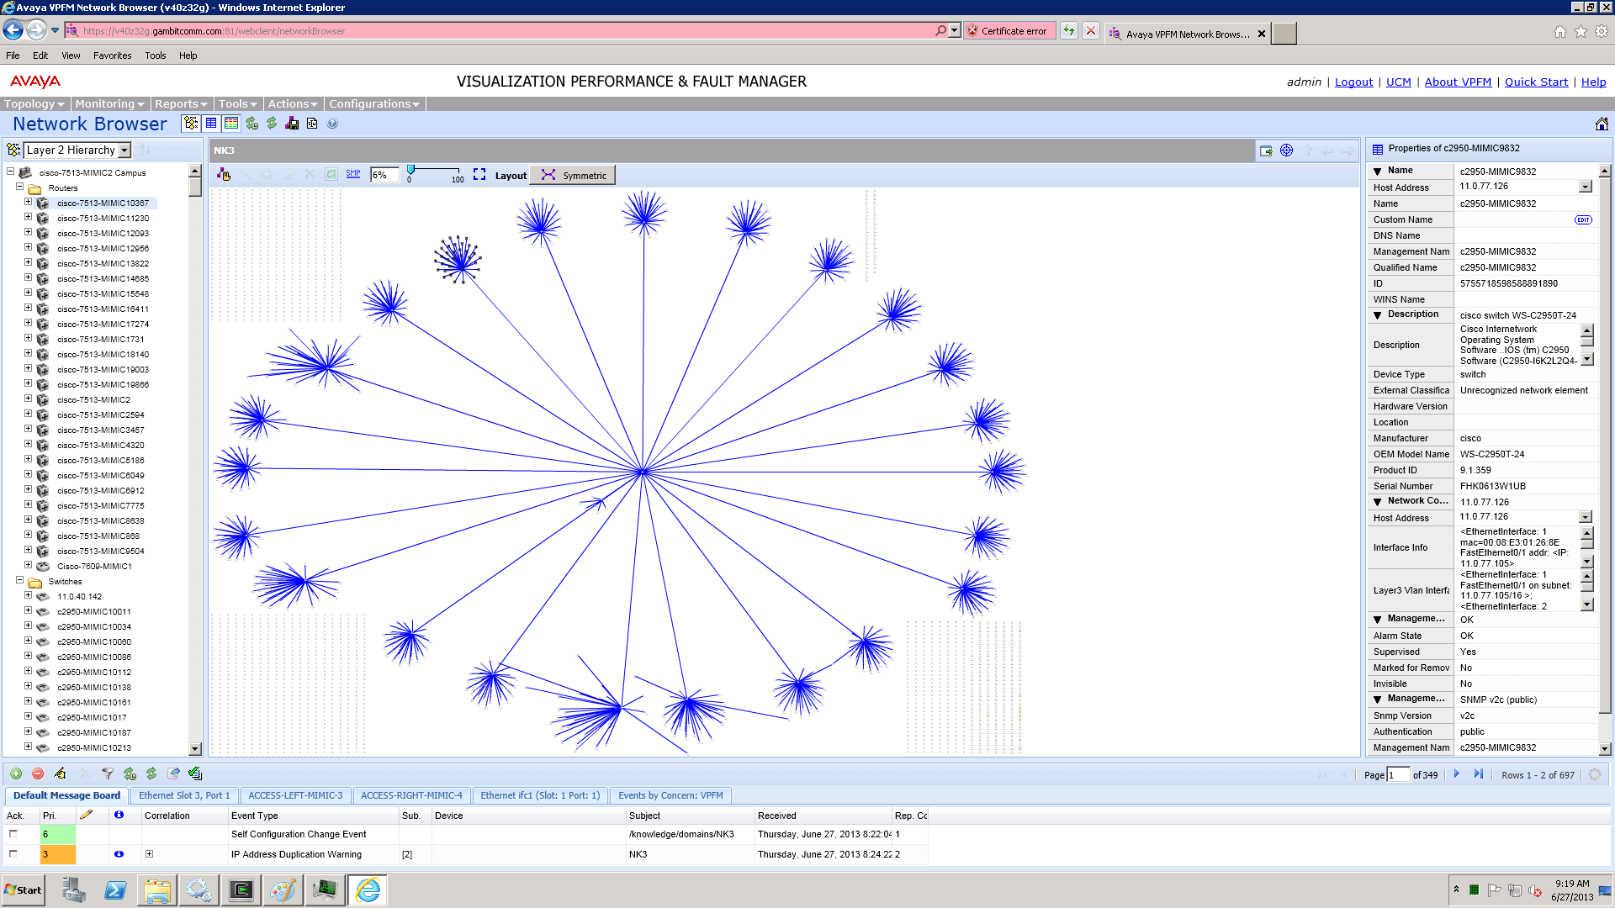Screen dimensions: 1615x908
Task: Tick Ack checkbox for IP Address Duplication Warning
Action: point(13,854)
